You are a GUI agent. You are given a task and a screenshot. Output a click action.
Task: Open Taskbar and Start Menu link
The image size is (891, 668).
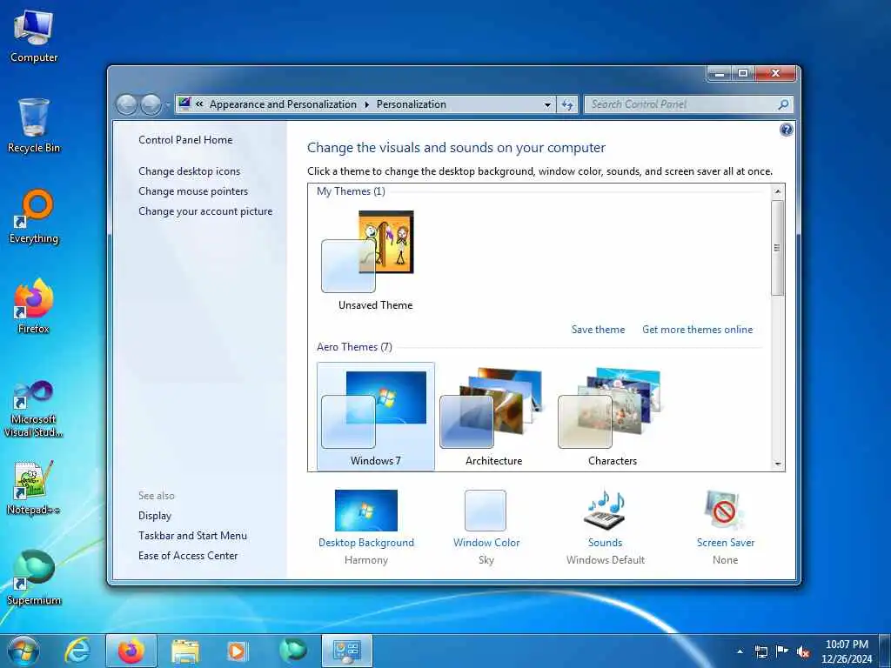[192, 536]
